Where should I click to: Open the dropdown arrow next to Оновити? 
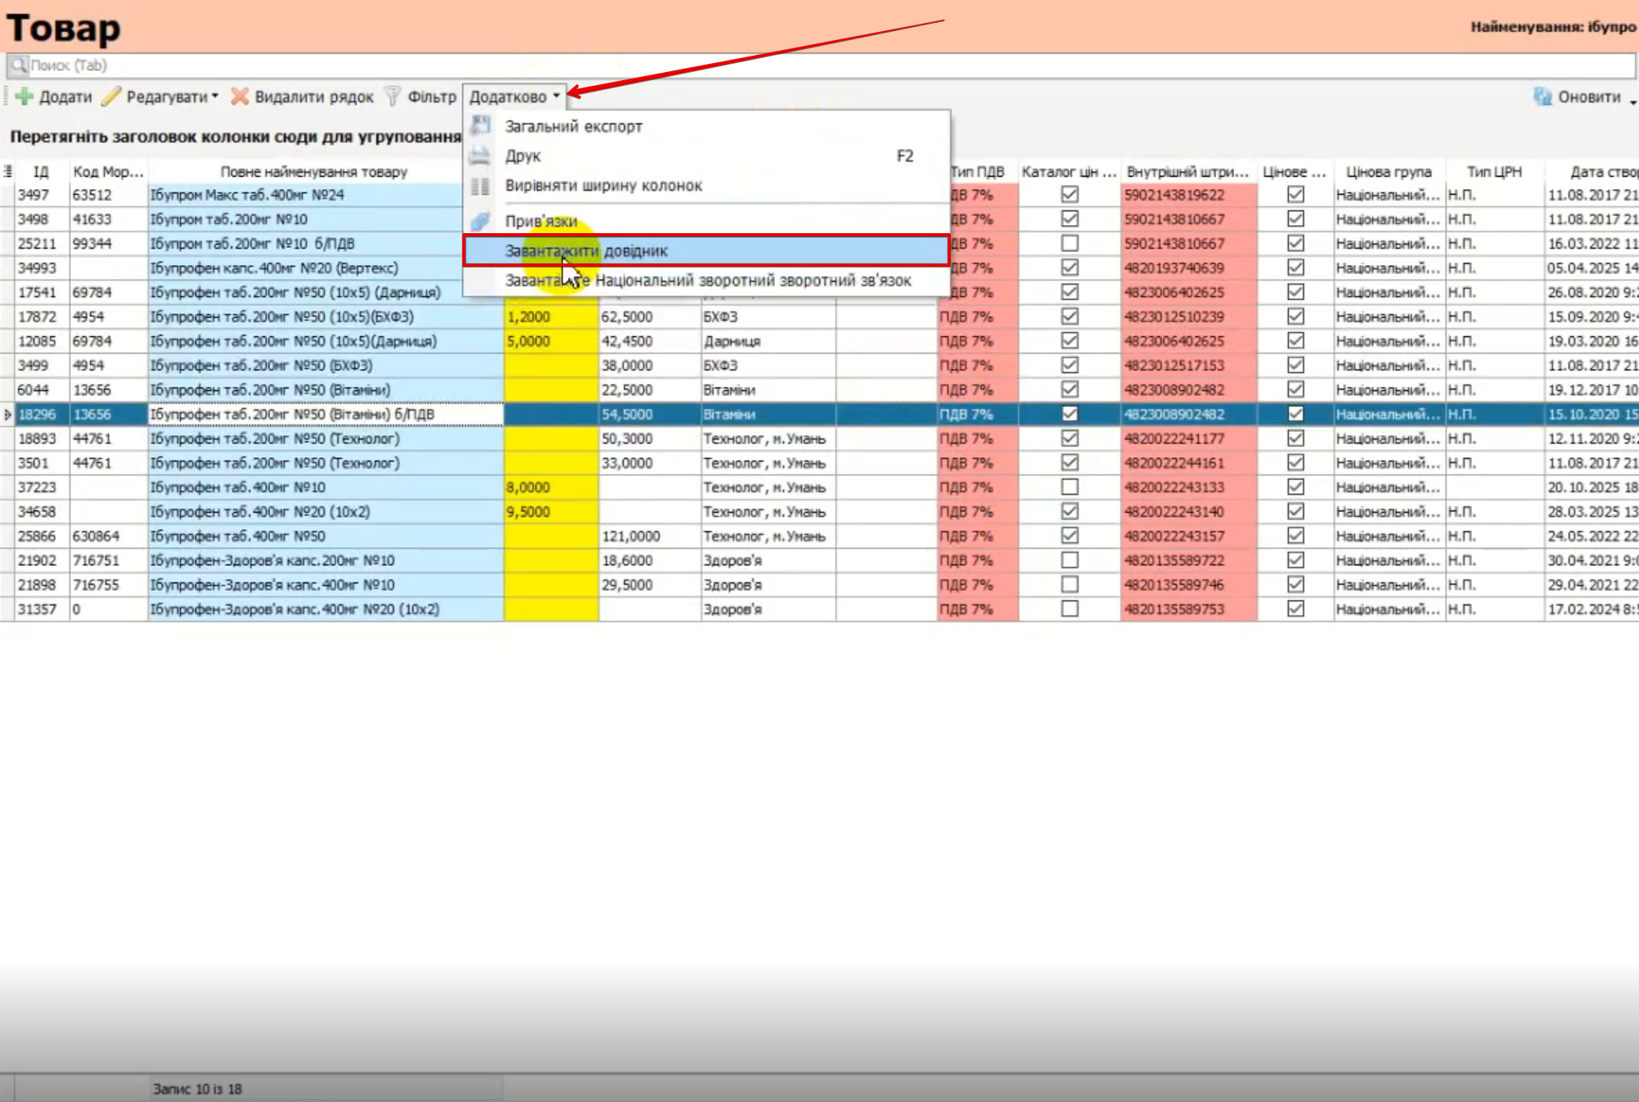tap(1632, 101)
